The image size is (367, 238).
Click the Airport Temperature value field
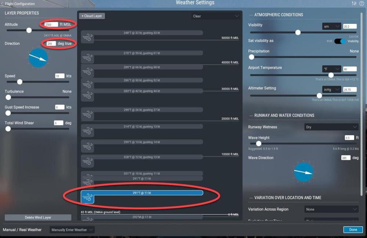click(350, 69)
